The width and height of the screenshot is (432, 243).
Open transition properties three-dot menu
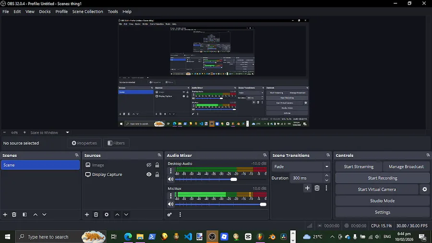coord(326,188)
